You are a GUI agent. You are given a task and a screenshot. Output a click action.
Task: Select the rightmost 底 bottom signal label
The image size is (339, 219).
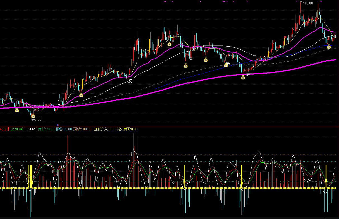coord(248,74)
